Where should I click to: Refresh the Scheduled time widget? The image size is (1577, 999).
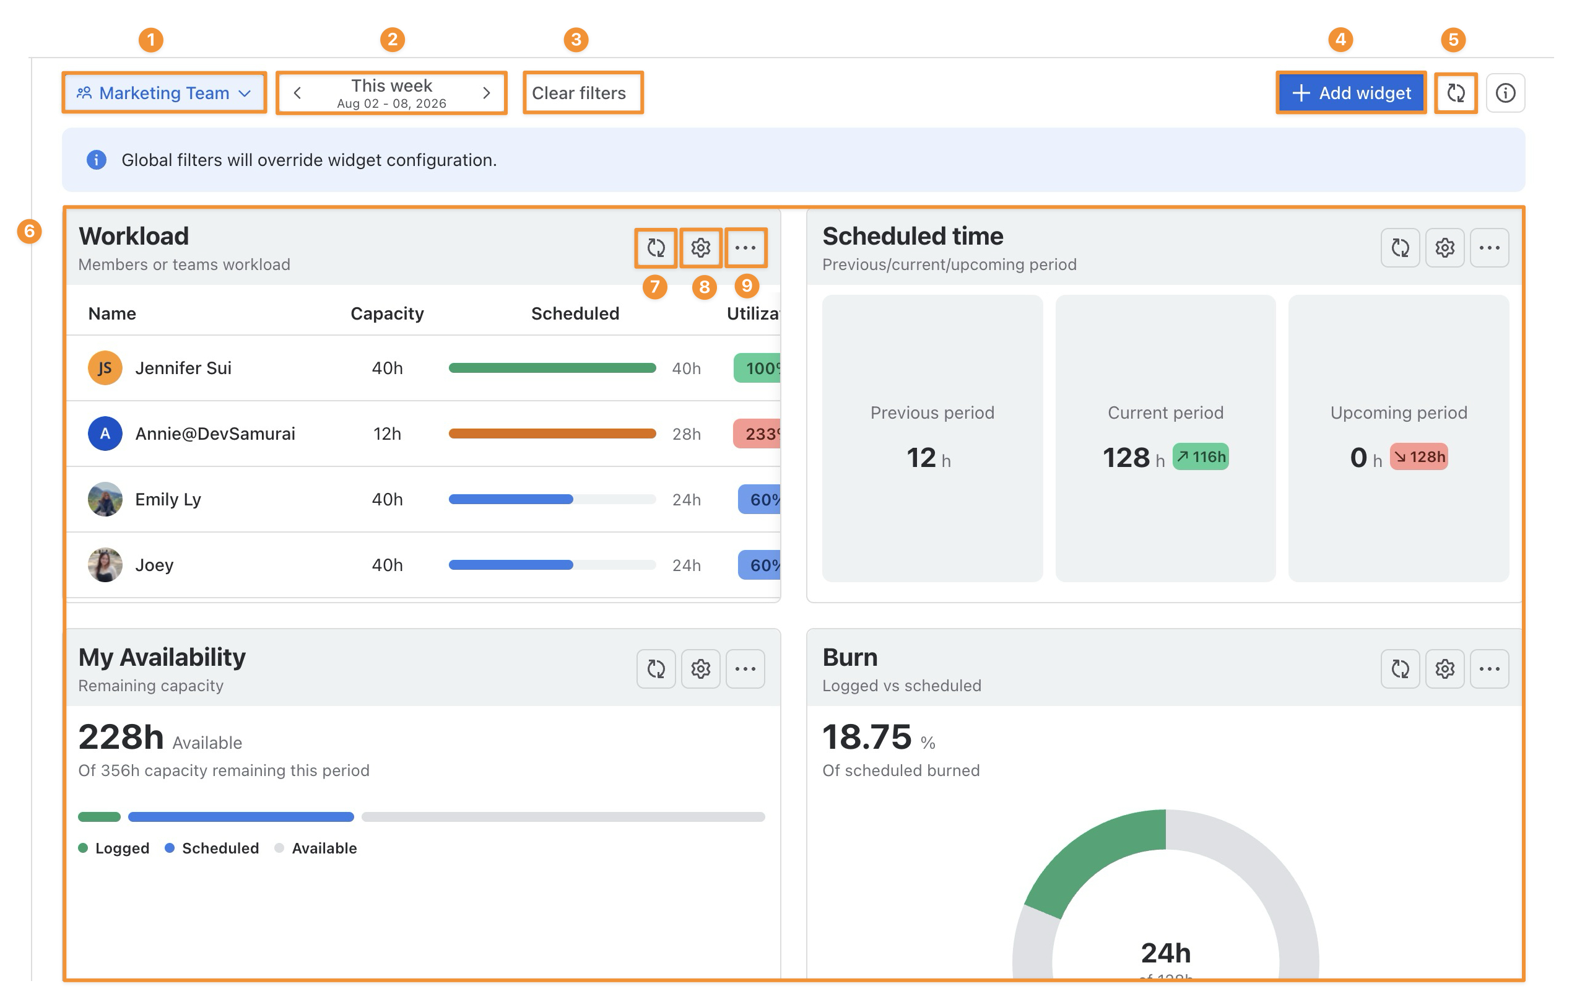click(1400, 248)
